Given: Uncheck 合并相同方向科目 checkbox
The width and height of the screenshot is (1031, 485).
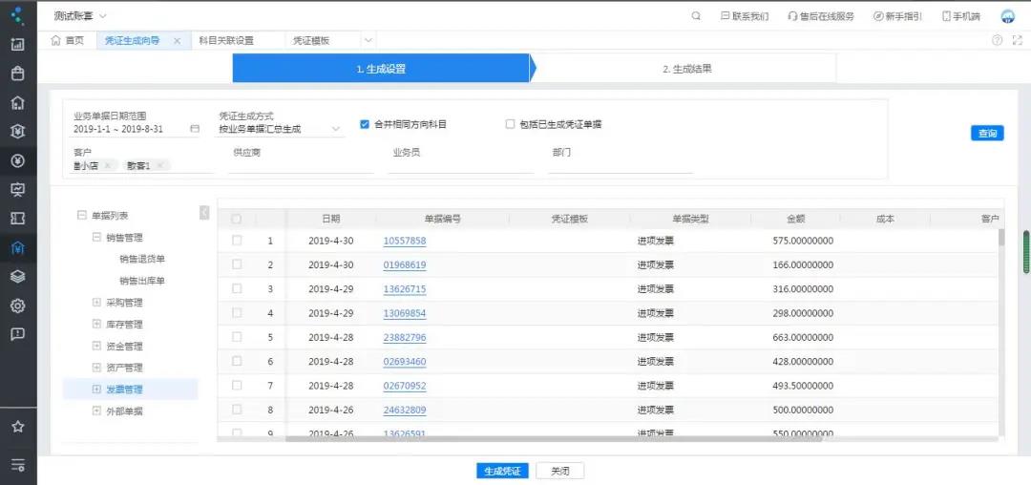Looking at the screenshot, I should (365, 124).
